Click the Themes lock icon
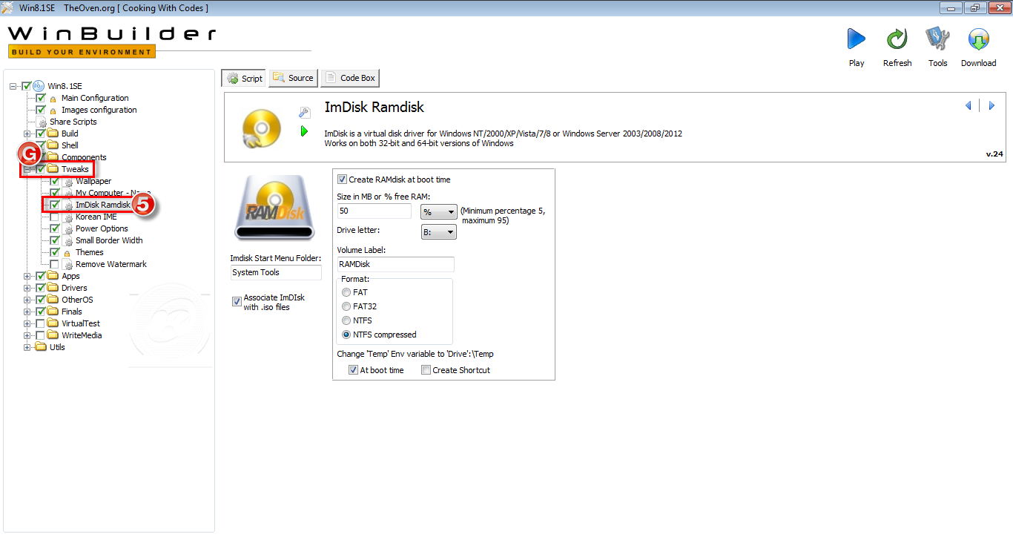Image resolution: width=1013 pixels, height=540 pixels. point(67,253)
